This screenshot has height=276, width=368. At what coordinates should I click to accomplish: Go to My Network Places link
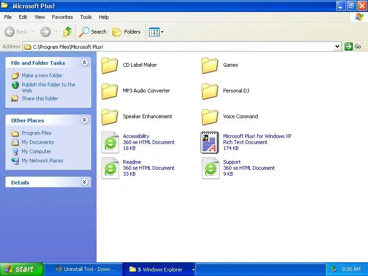[x=42, y=161]
